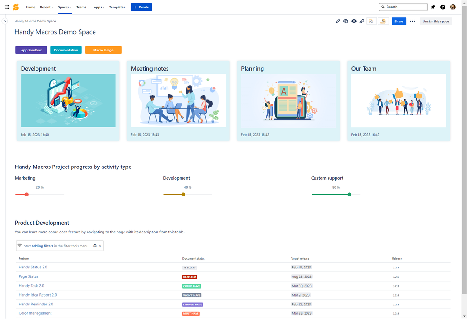Open inline comments icon
This screenshot has width=467, height=319.
pos(345,21)
